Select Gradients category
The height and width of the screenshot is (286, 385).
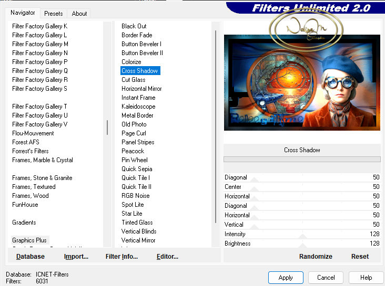(x=24, y=223)
